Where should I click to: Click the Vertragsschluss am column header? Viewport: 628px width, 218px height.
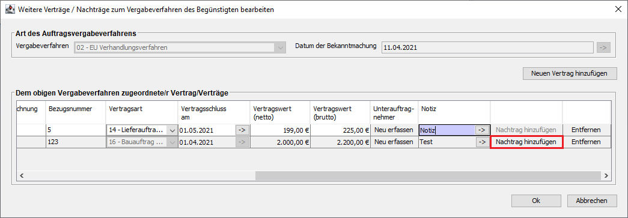click(214, 112)
